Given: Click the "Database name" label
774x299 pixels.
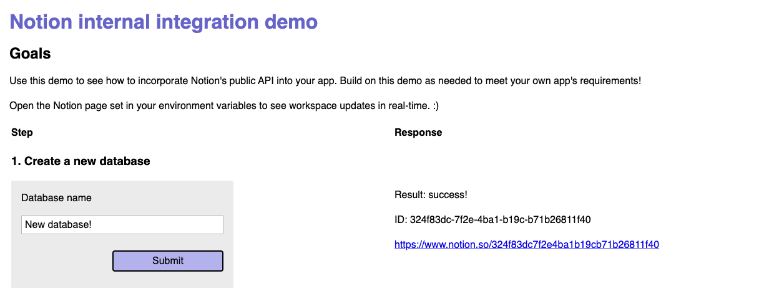Looking at the screenshot, I should tap(56, 198).
